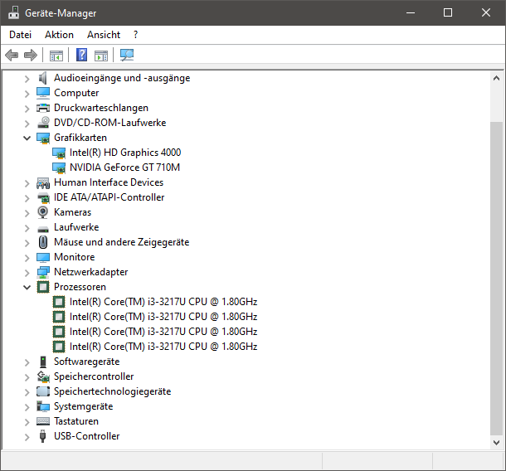
Task: Scan for hardware changes toolbar icon
Action: [127, 55]
